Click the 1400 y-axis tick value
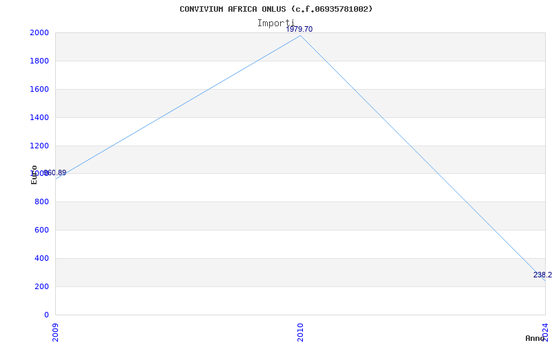 39,117
